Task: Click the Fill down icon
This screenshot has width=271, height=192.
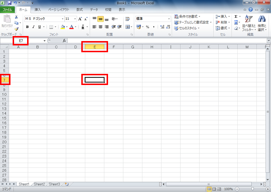Action: [x=236, y=22]
